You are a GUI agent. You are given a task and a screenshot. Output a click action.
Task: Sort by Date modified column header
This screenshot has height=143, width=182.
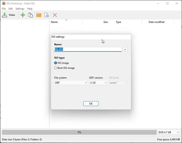158,22
